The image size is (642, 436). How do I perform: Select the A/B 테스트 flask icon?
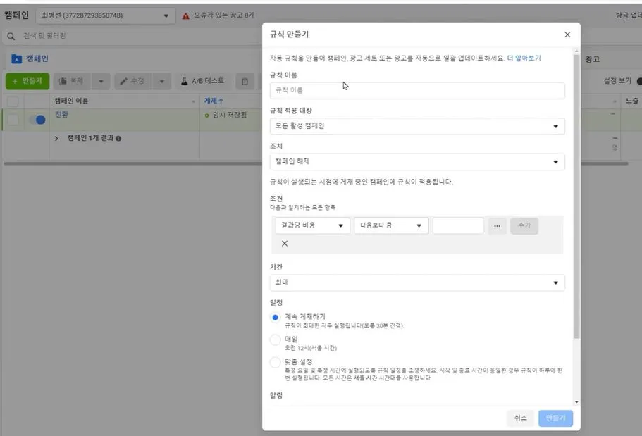tap(183, 81)
